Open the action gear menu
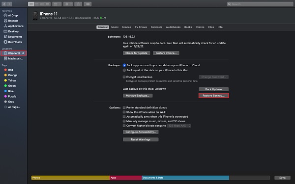Viewport: 295px width, 184px height. (68, 4)
